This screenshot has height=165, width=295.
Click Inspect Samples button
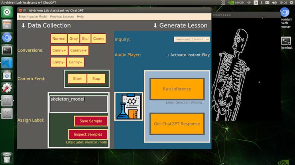(88, 134)
